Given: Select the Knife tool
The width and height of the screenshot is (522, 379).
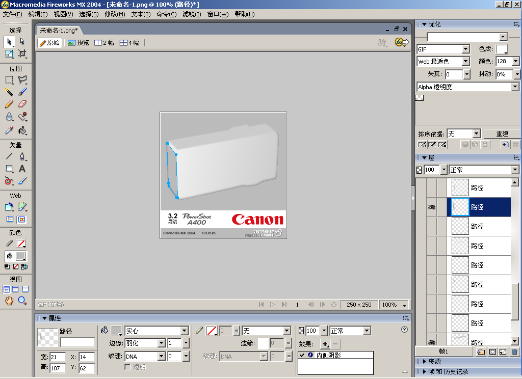Looking at the screenshot, I should point(22,181).
